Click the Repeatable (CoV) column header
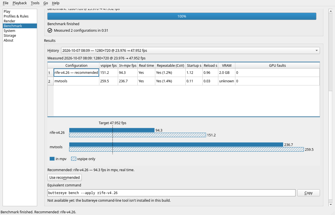The image size is (335, 215). pyautogui.click(x=170, y=65)
